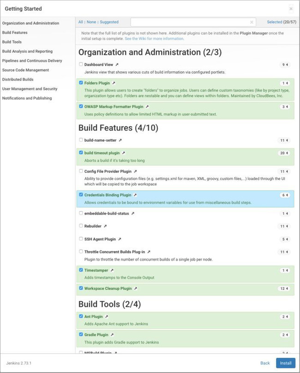The height and width of the screenshot is (373, 300).
Task: Expand Ant Plugin dependency count
Action: pos(285,317)
